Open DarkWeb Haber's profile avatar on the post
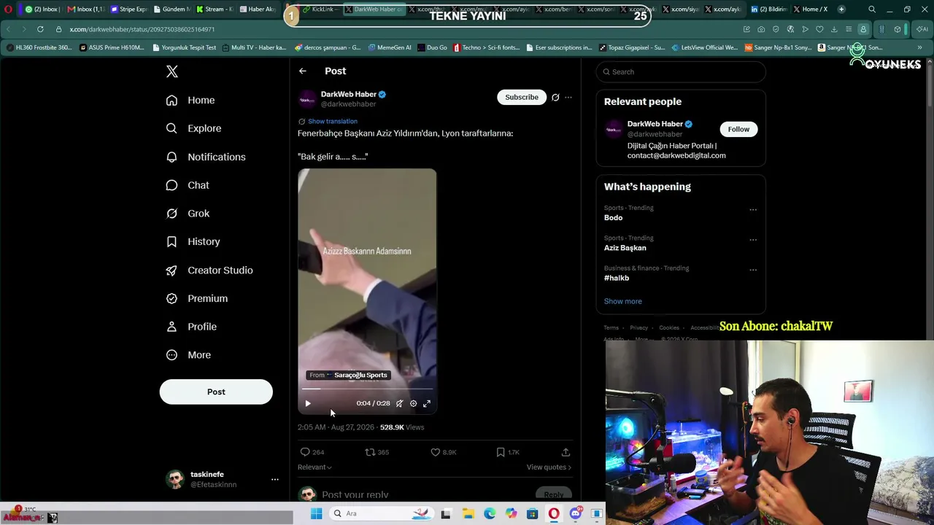 point(307,99)
